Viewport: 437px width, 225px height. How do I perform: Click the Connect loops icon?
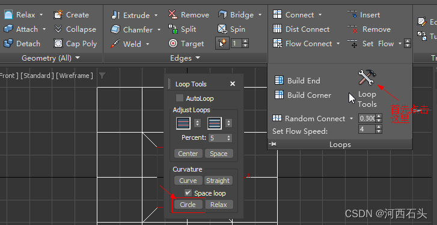point(277,14)
